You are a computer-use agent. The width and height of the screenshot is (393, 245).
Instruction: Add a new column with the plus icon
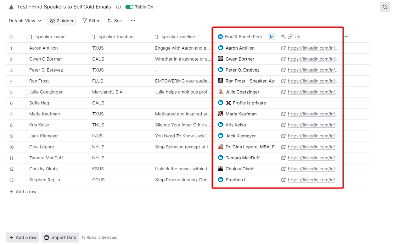point(346,37)
